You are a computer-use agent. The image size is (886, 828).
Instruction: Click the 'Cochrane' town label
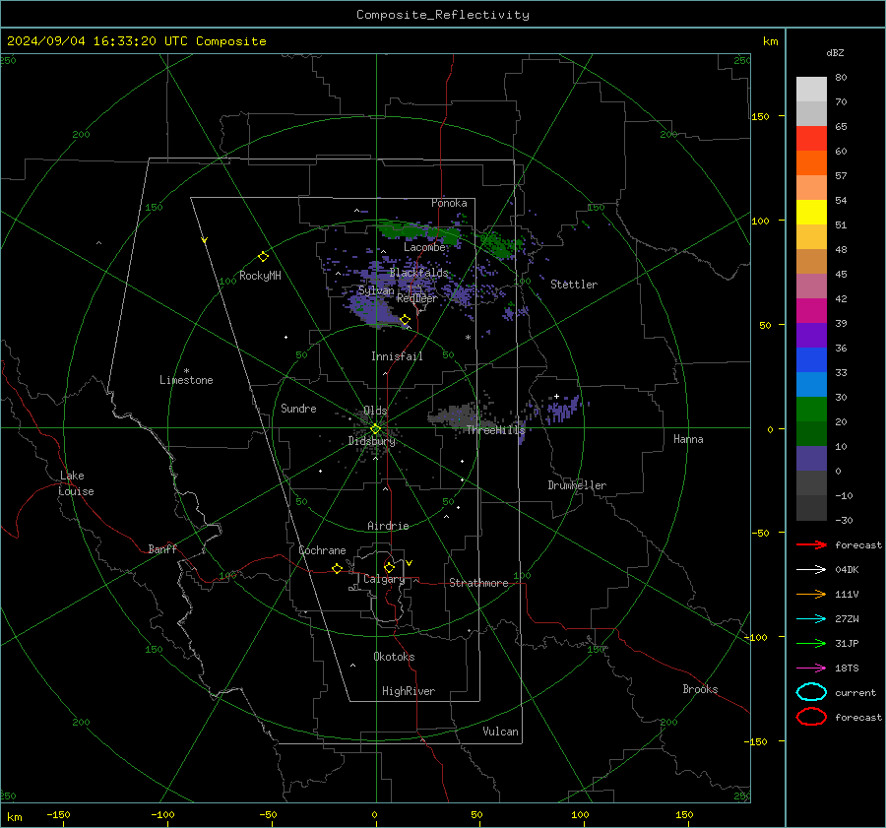(322, 550)
